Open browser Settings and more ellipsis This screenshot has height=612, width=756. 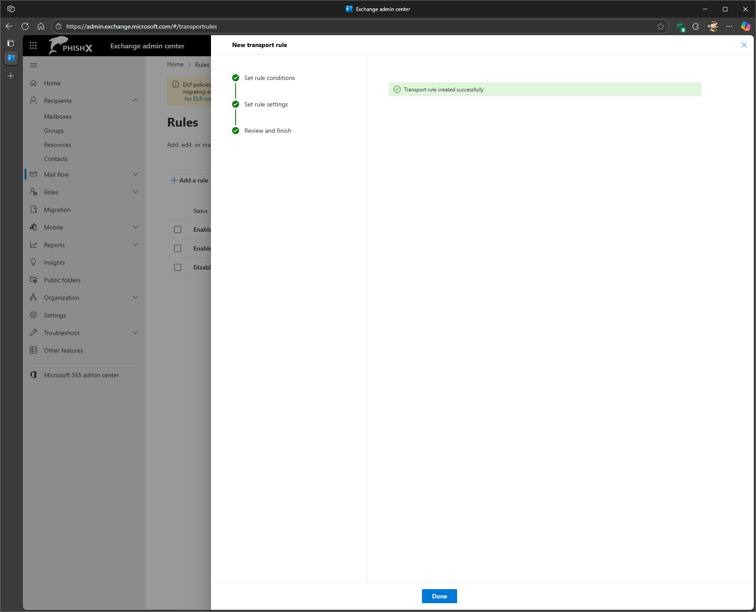click(x=729, y=26)
